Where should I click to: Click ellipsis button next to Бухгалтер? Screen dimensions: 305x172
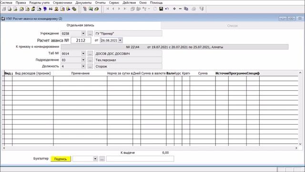[102, 159]
